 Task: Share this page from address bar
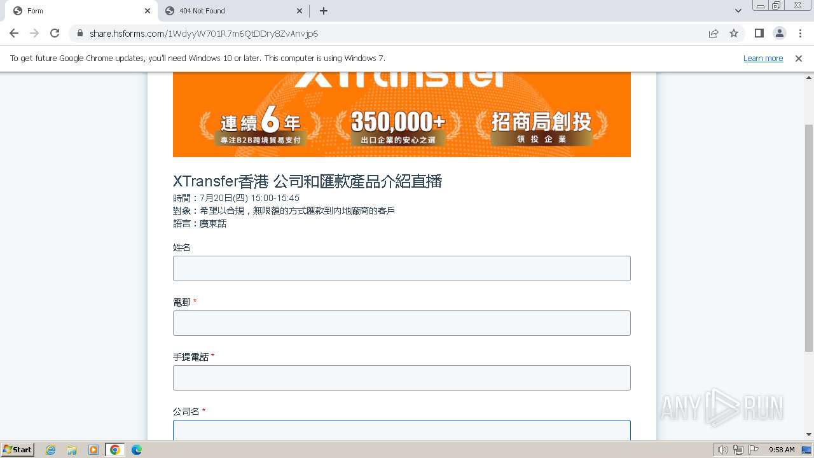tap(714, 33)
